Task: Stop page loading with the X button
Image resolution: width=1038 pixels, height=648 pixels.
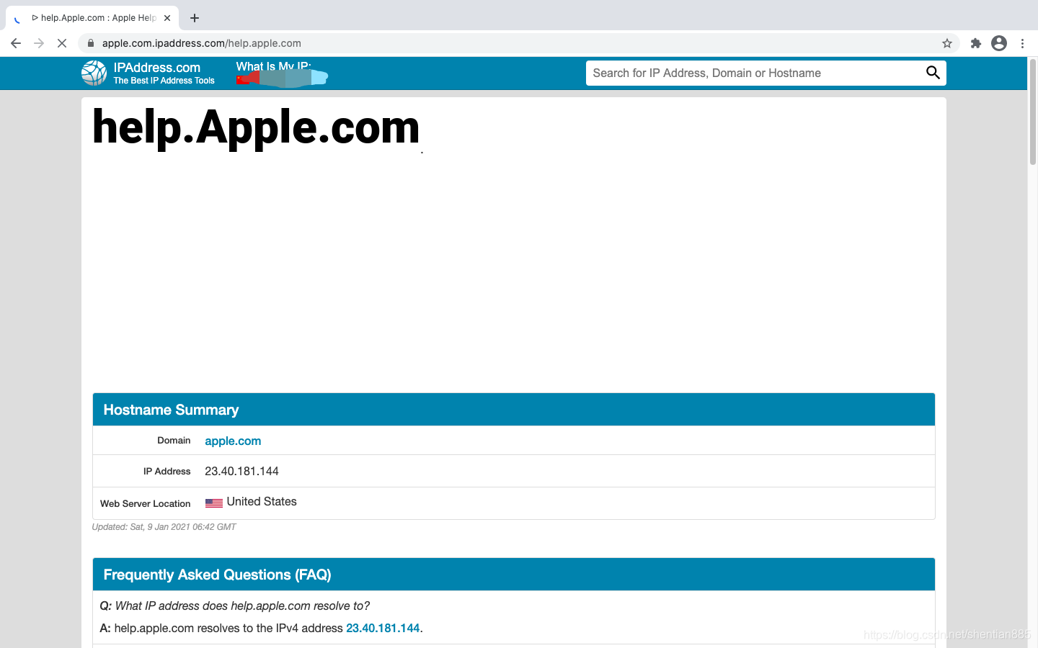Action: [x=62, y=43]
